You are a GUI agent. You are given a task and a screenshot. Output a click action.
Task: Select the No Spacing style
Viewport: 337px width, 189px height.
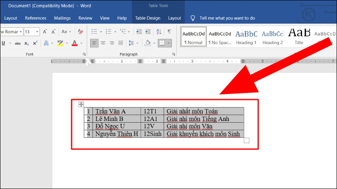(x=220, y=37)
